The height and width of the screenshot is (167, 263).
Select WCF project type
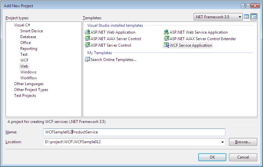pos(24,60)
